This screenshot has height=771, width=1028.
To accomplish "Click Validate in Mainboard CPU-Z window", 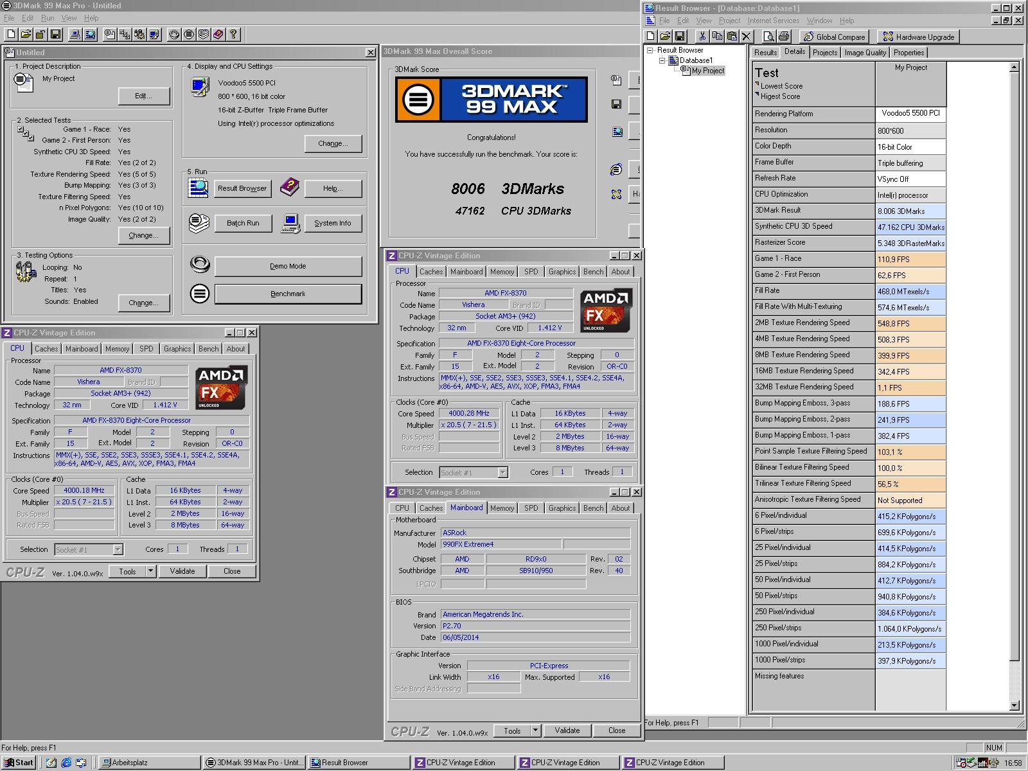I will 567,731.
